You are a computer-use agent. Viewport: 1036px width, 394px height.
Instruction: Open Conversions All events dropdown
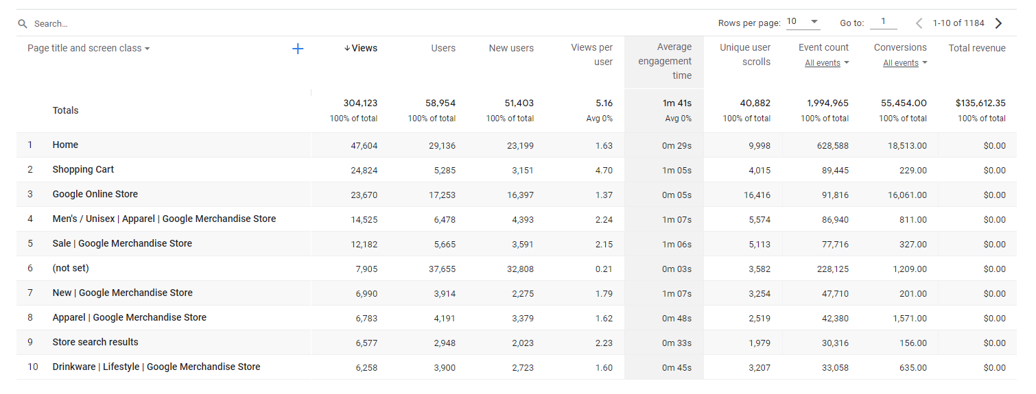coord(905,63)
